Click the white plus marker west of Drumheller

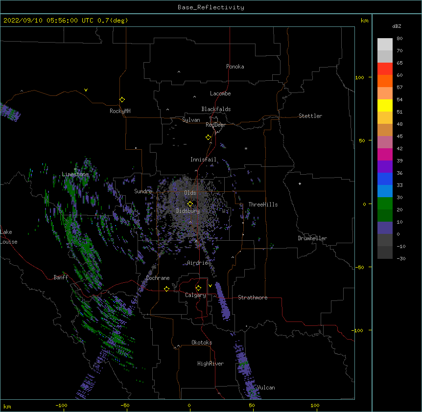pyautogui.click(x=300, y=183)
